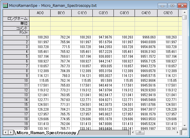
Task: Click cell value 774.95
Action: tap(61, 119)
